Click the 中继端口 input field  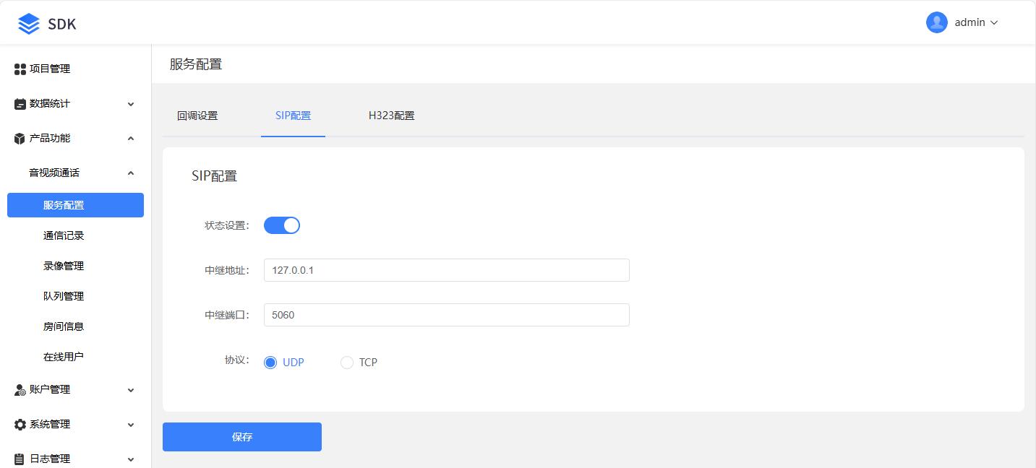447,315
